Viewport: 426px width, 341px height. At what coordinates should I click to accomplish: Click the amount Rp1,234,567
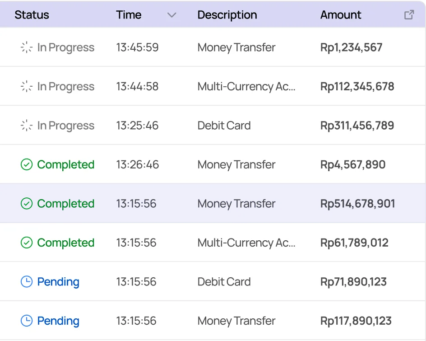pos(351,47)
